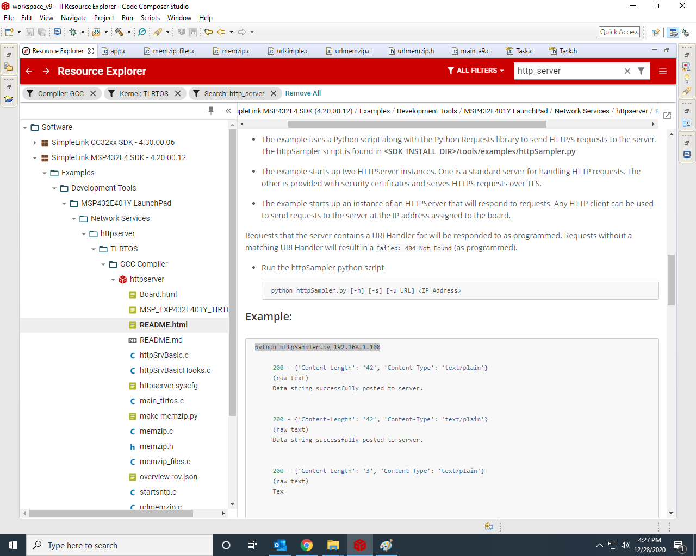Viewport: 696px width, 556px height.
Task: Open the Debug dropdown arrow
Action: tap(83, 32)
